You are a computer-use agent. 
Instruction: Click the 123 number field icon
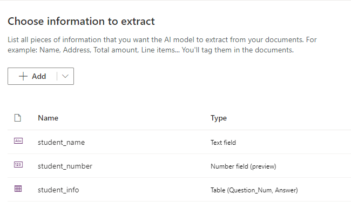[18, 165]
